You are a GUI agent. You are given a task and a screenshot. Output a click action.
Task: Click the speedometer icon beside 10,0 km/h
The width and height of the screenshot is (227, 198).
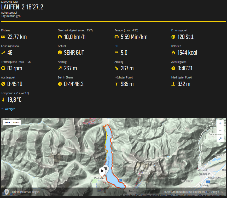[x=60, y=37]
